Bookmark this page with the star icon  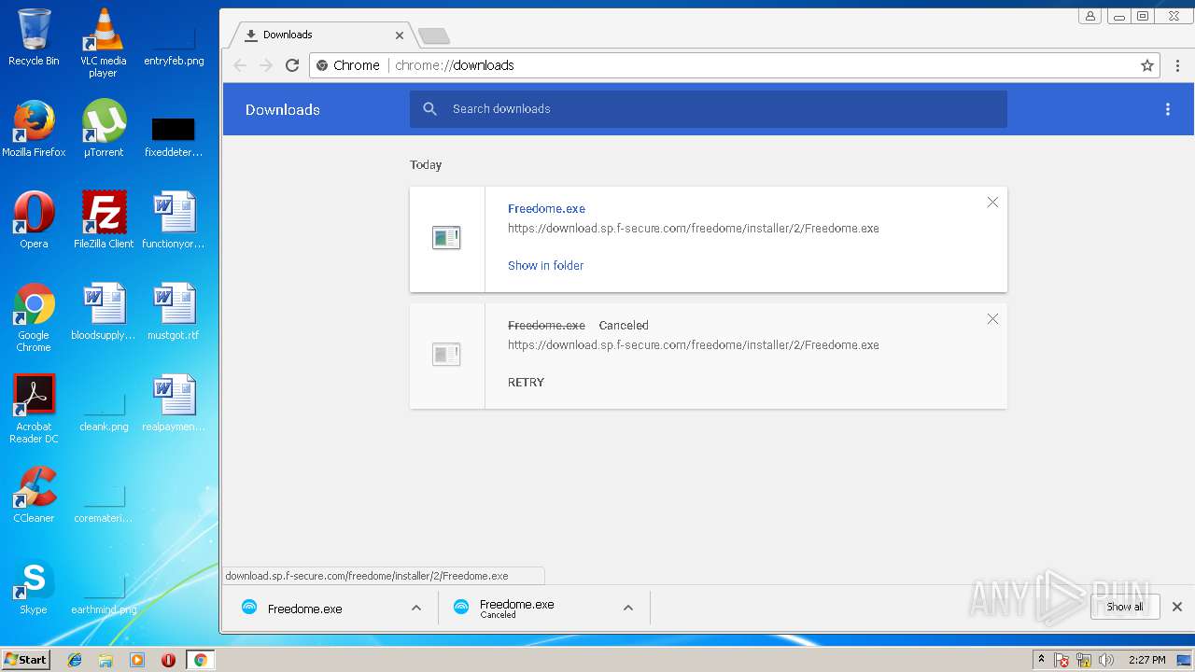click(x=1147, y=65)
